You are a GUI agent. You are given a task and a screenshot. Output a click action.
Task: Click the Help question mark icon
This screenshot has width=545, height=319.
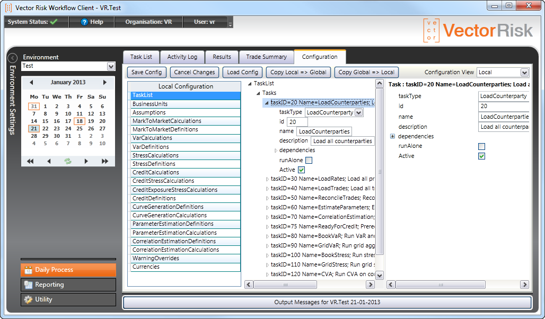tap(84, 22)
